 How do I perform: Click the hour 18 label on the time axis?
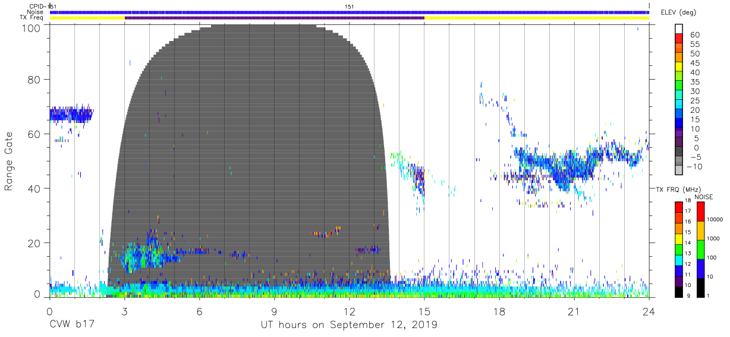click(499, 311)
